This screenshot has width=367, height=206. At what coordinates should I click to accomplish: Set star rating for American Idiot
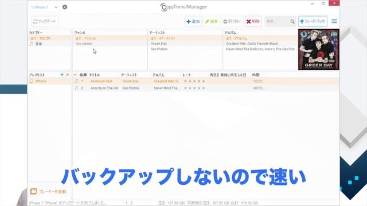pos(194,81)
